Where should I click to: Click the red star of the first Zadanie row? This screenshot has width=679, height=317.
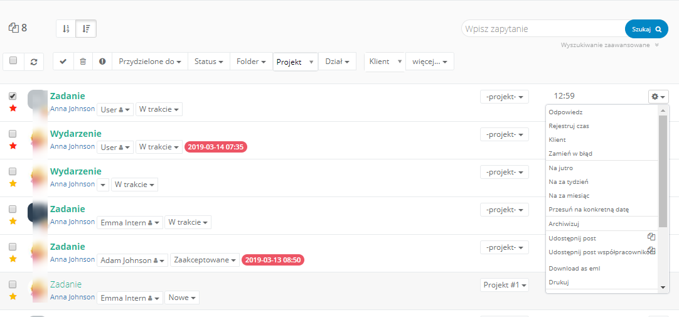(13, 108)
